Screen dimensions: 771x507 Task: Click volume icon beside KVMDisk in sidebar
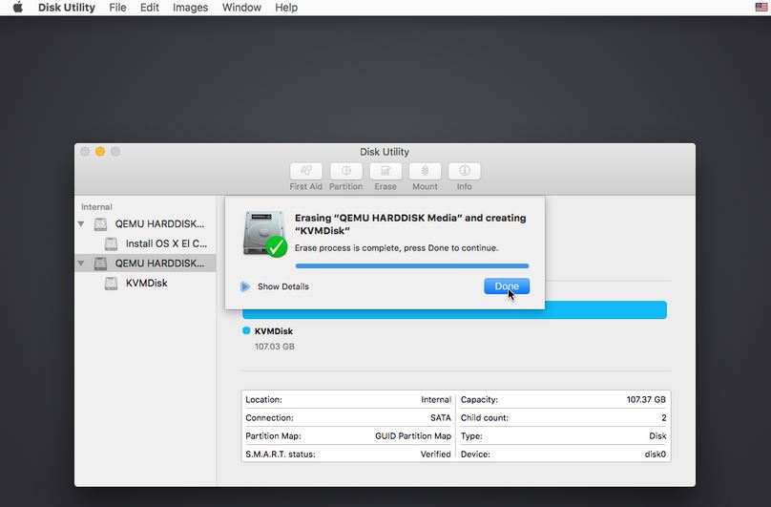click(111, 283)
